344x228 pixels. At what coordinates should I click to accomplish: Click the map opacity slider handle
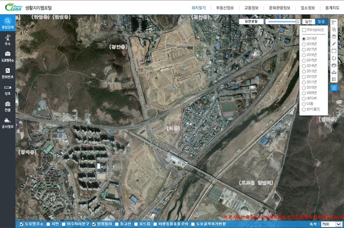point(297,22)
